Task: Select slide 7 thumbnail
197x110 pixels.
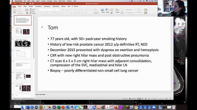Action: [x=22, y=87]
